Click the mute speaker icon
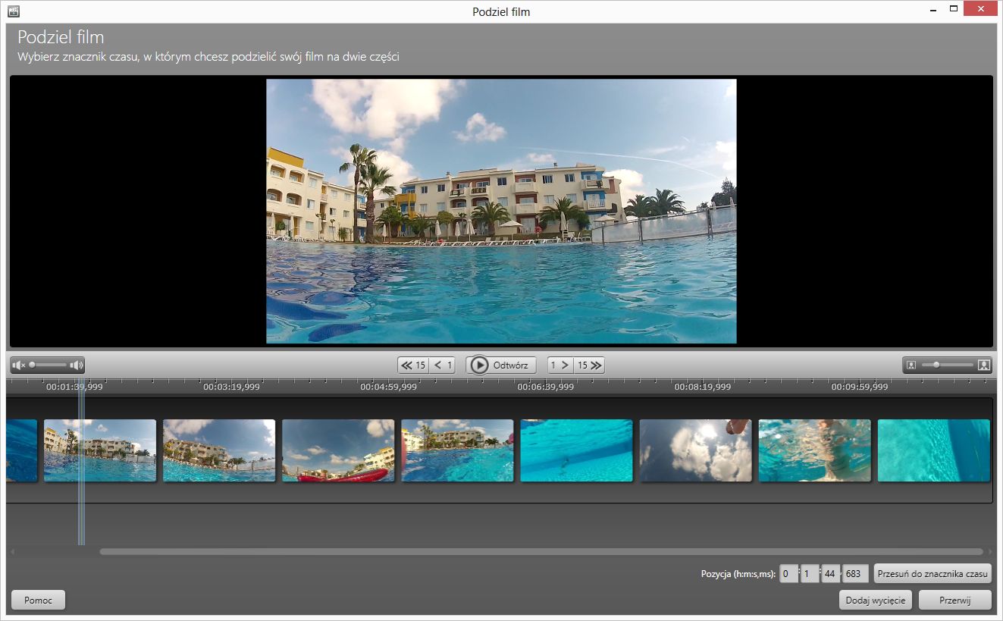1003x621 pixels. click(x=19, y=365)
